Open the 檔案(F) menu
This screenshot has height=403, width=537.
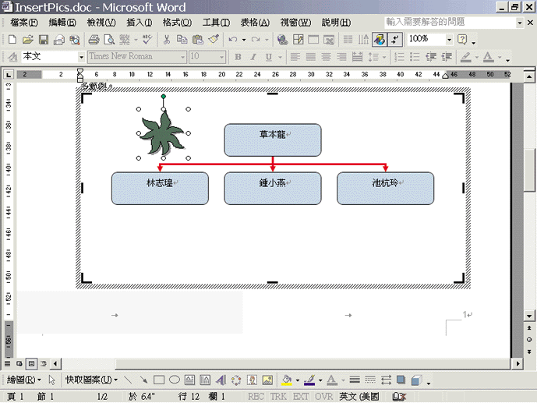pyautogui.click(x=24, y=23)
